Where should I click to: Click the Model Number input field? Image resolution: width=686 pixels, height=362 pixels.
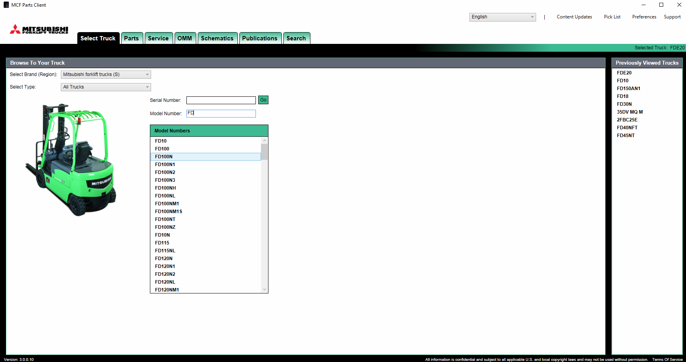click(221, 114)
